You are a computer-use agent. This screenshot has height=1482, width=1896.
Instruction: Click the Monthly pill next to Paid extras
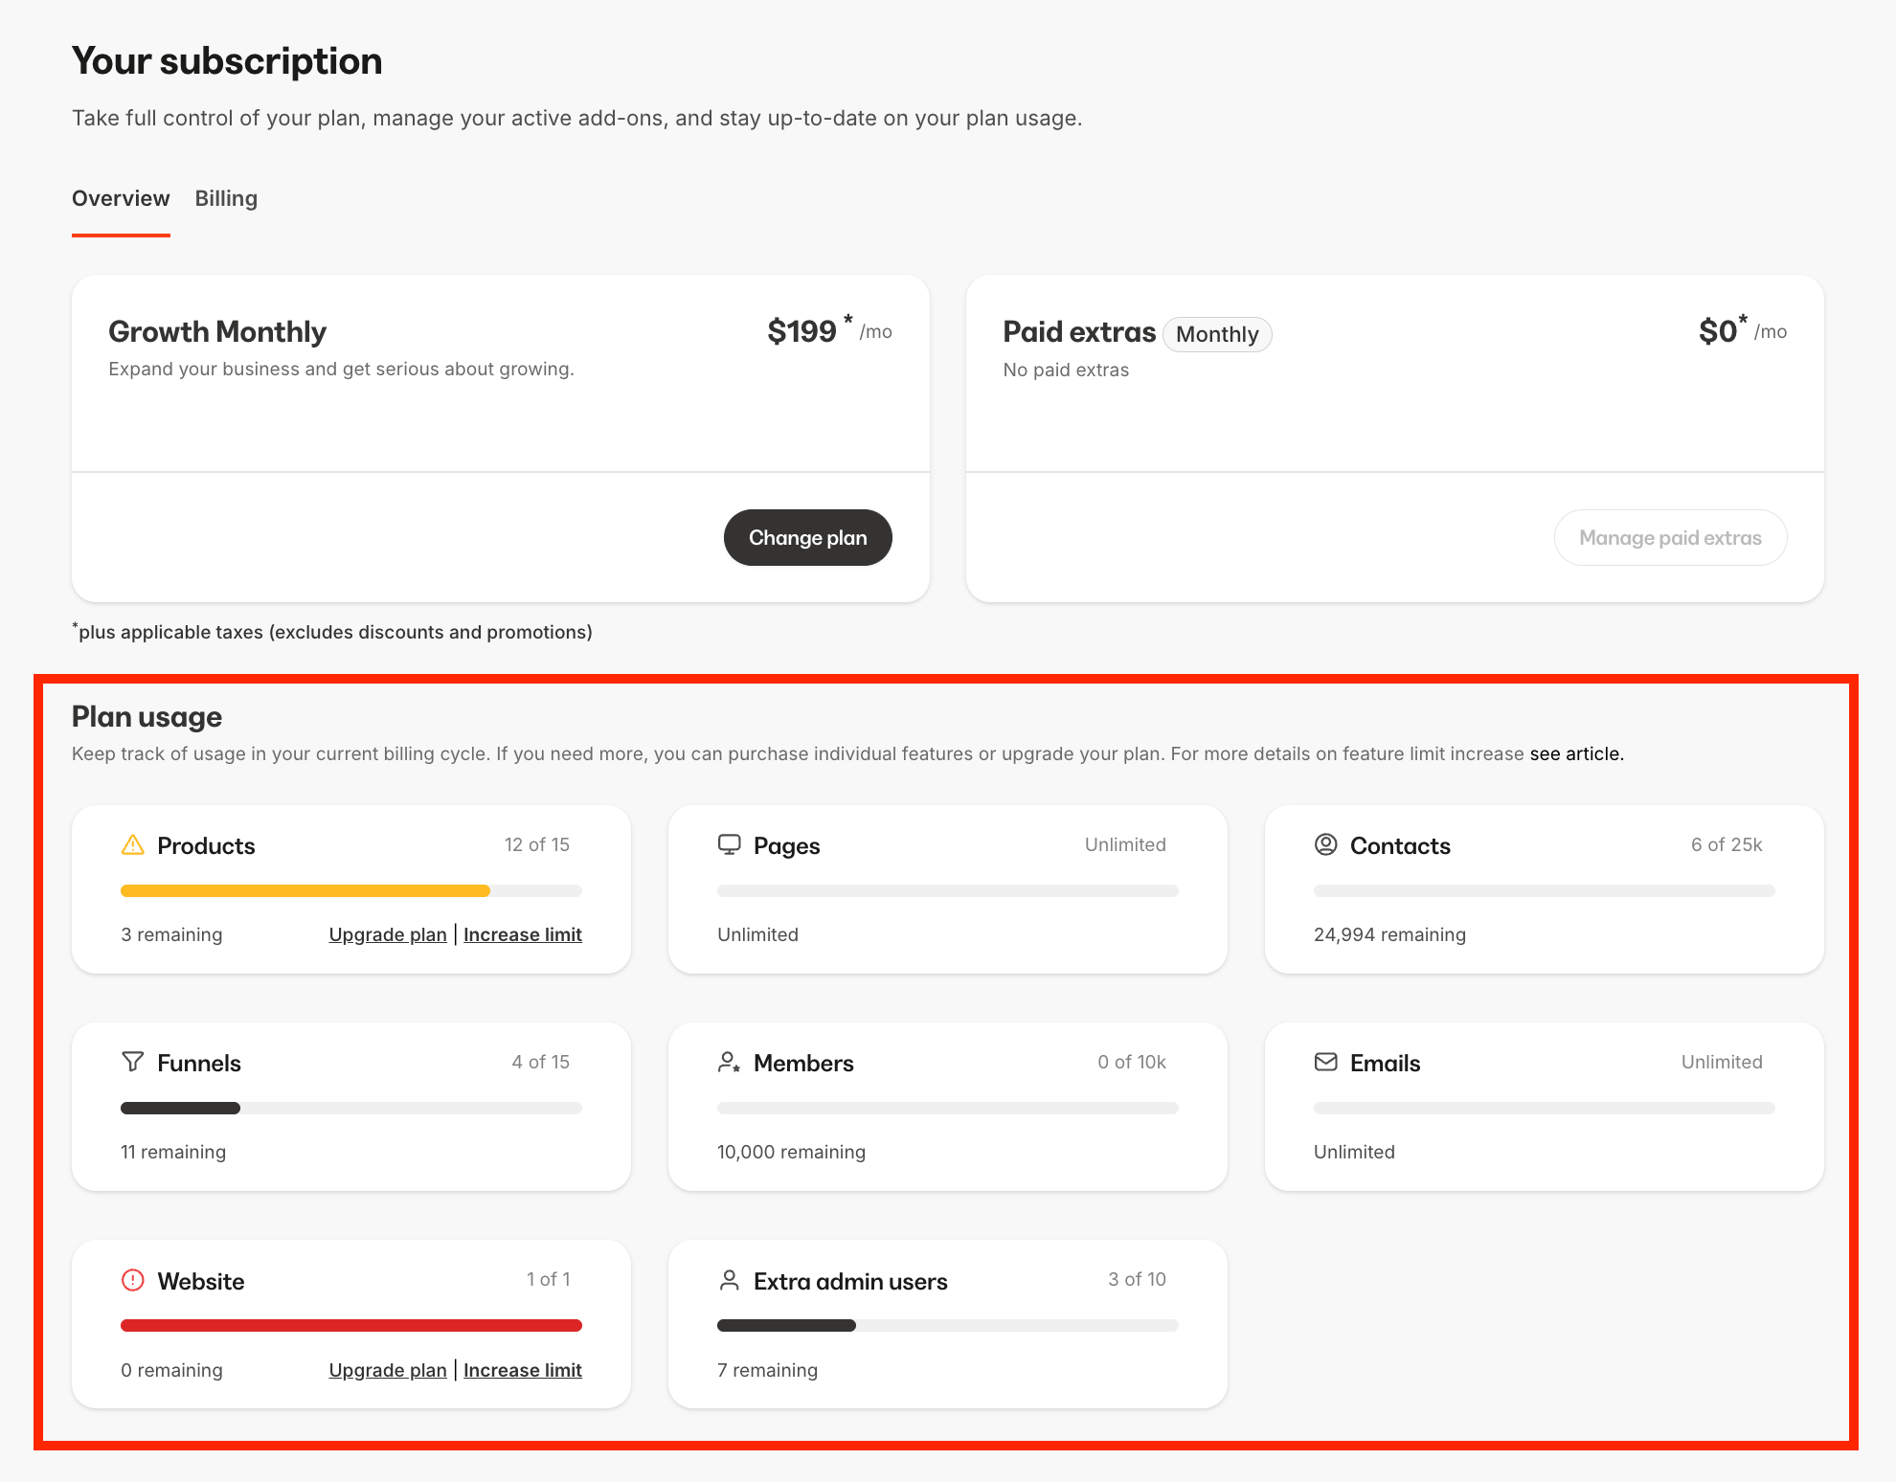pyautogui.click(x=1217, y=334)
